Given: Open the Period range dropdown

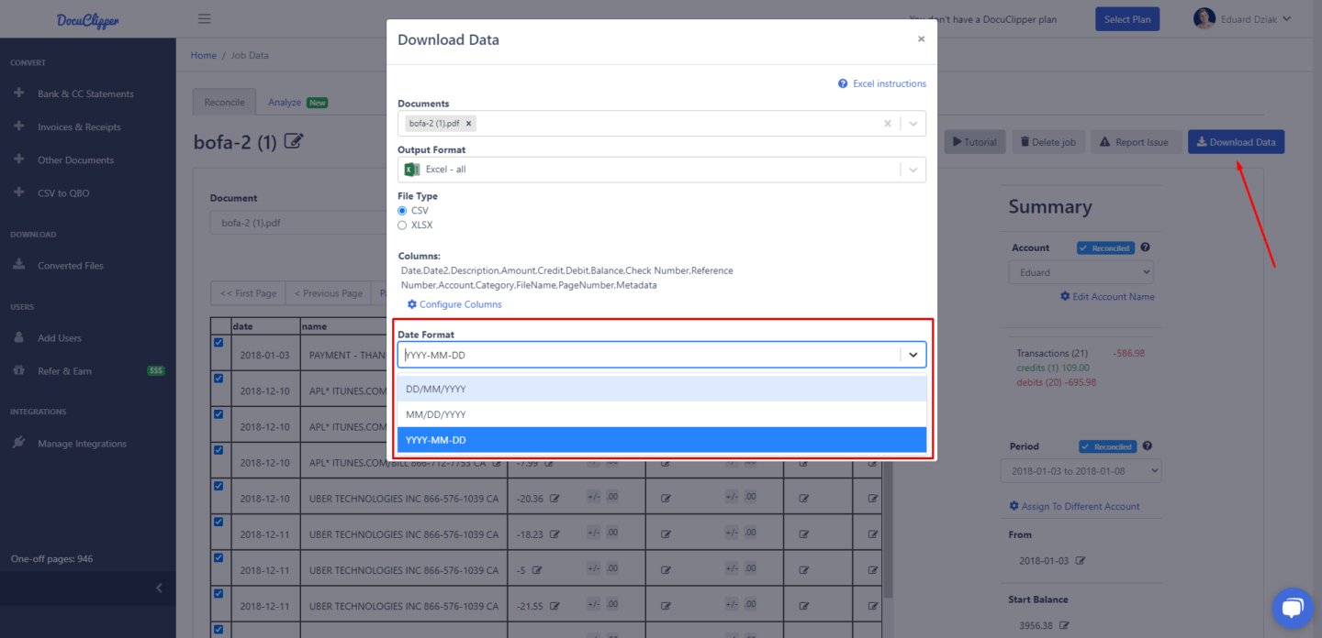Looking at the screenshot, I should [1081, 471].
